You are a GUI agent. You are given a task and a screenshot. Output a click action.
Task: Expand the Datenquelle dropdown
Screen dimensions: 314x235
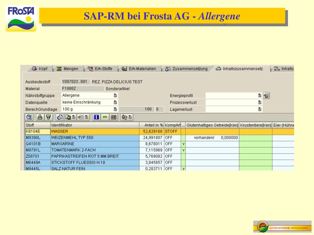tap(115, 102)
